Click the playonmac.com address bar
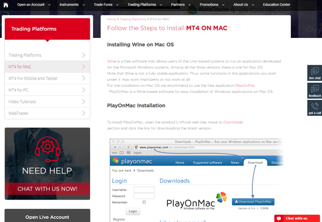The image size is (322, 222). pyautogui.click(x=208, y=147)
